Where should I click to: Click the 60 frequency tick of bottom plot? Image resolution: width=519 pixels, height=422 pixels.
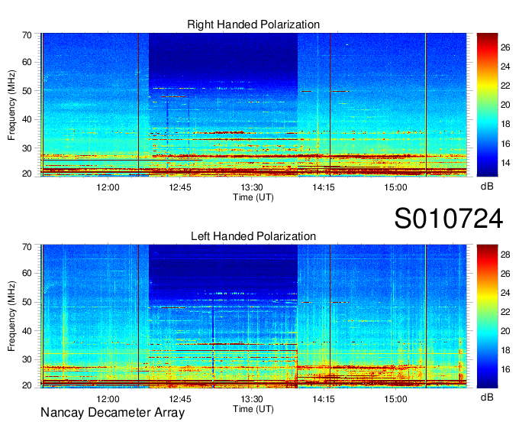(27, 273)
